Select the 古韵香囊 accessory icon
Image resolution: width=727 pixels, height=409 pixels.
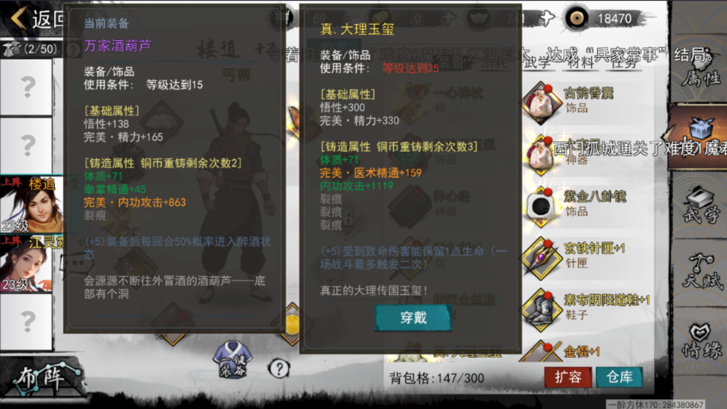tap(540, 103)
